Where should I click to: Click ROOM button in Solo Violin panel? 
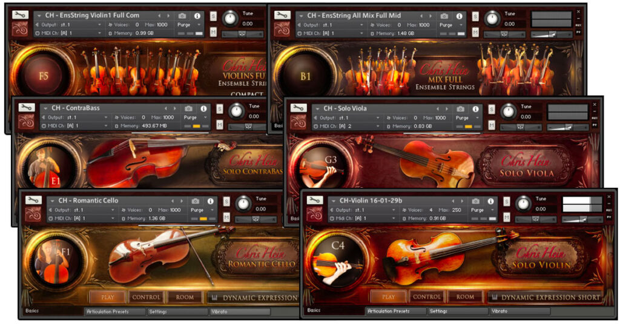point(465,297)
